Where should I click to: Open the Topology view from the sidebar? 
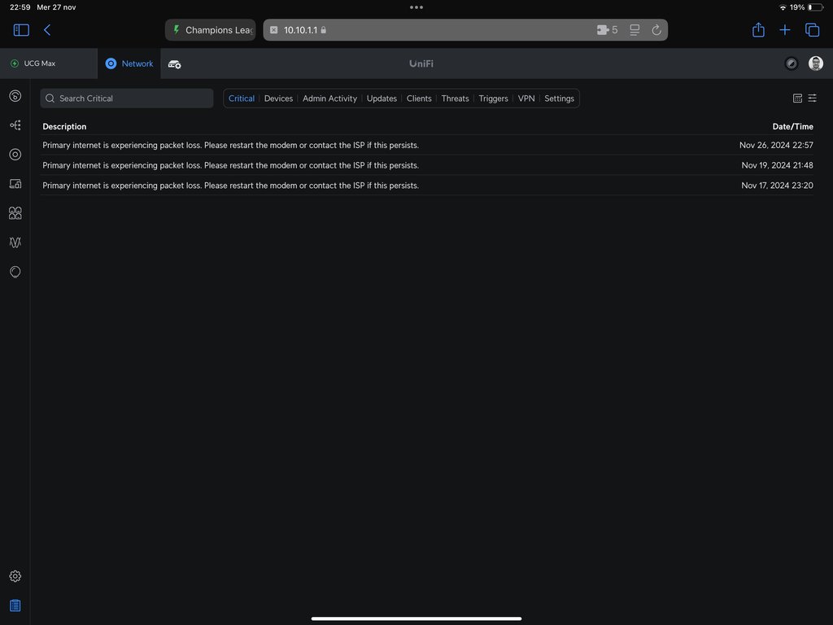(x=15, y=125)
